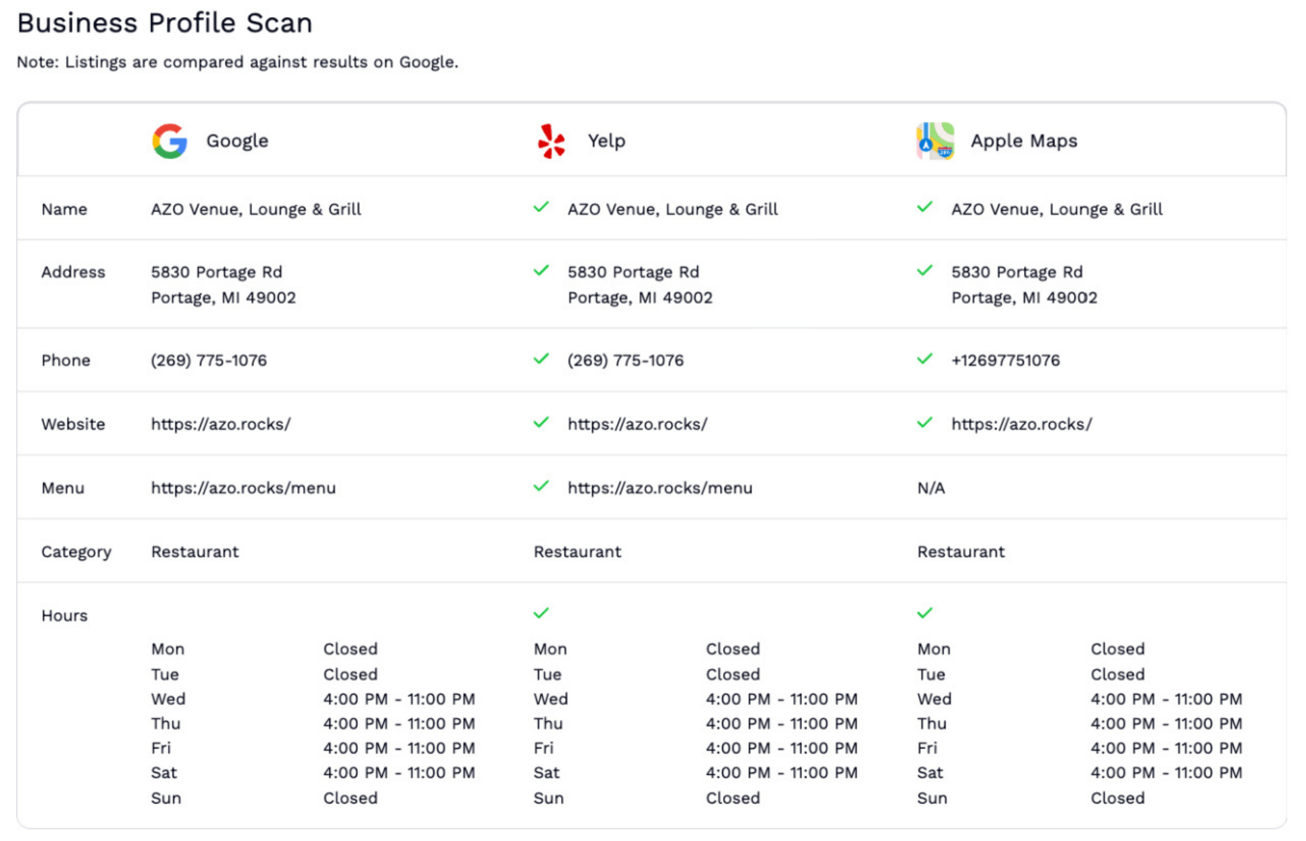This screenshot has height=841, width=1306.
Task: Select the Google column header label
Action: [237, 141]
